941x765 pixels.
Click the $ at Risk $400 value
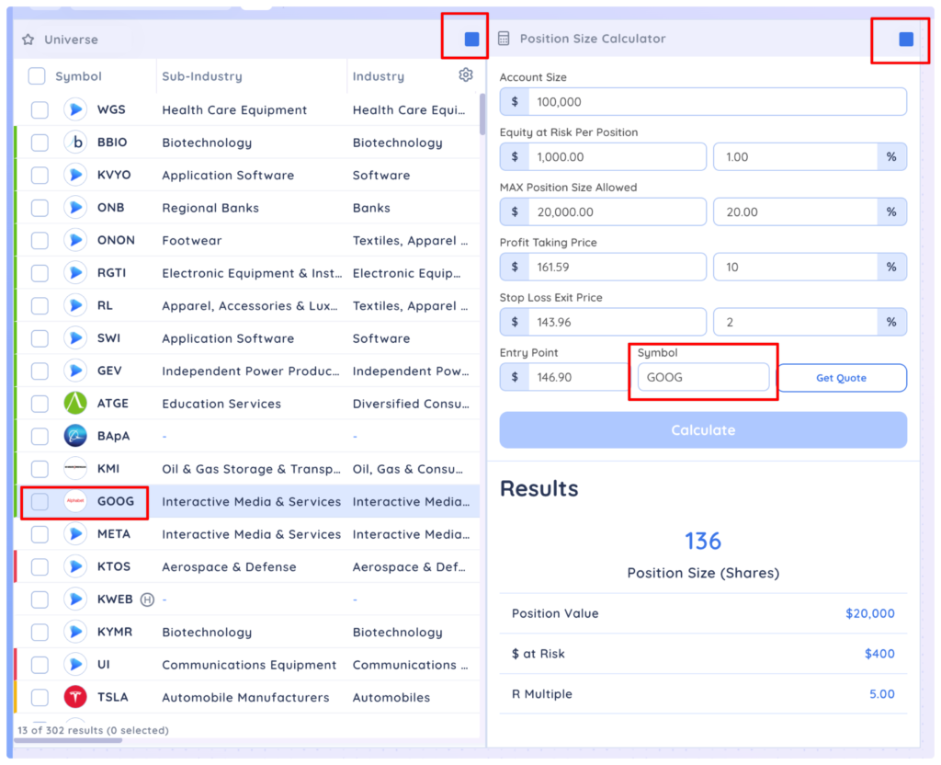tap(879, 654)
